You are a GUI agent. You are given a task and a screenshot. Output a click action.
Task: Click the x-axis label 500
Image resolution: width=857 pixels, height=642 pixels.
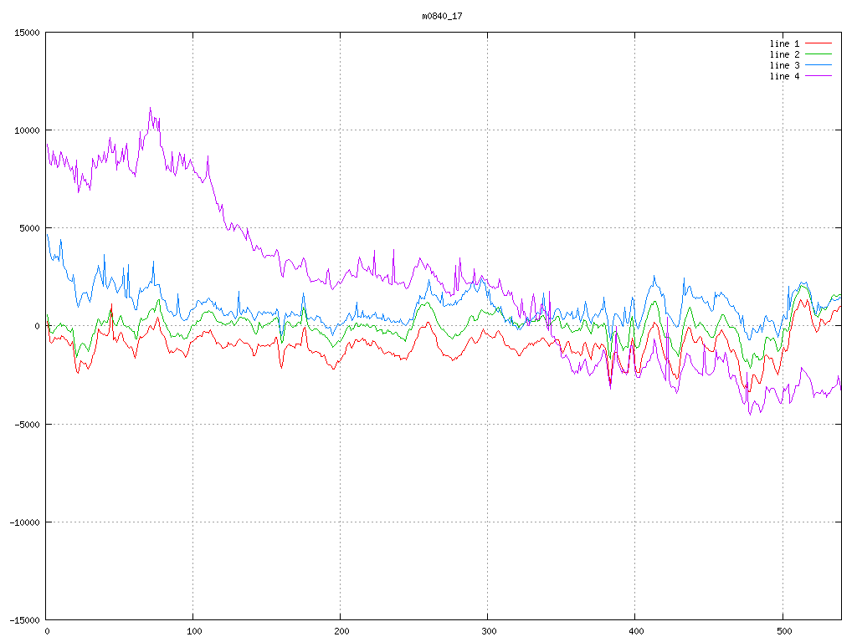(783, 631)
